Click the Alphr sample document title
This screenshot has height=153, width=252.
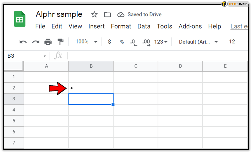[x=59, y=14]
